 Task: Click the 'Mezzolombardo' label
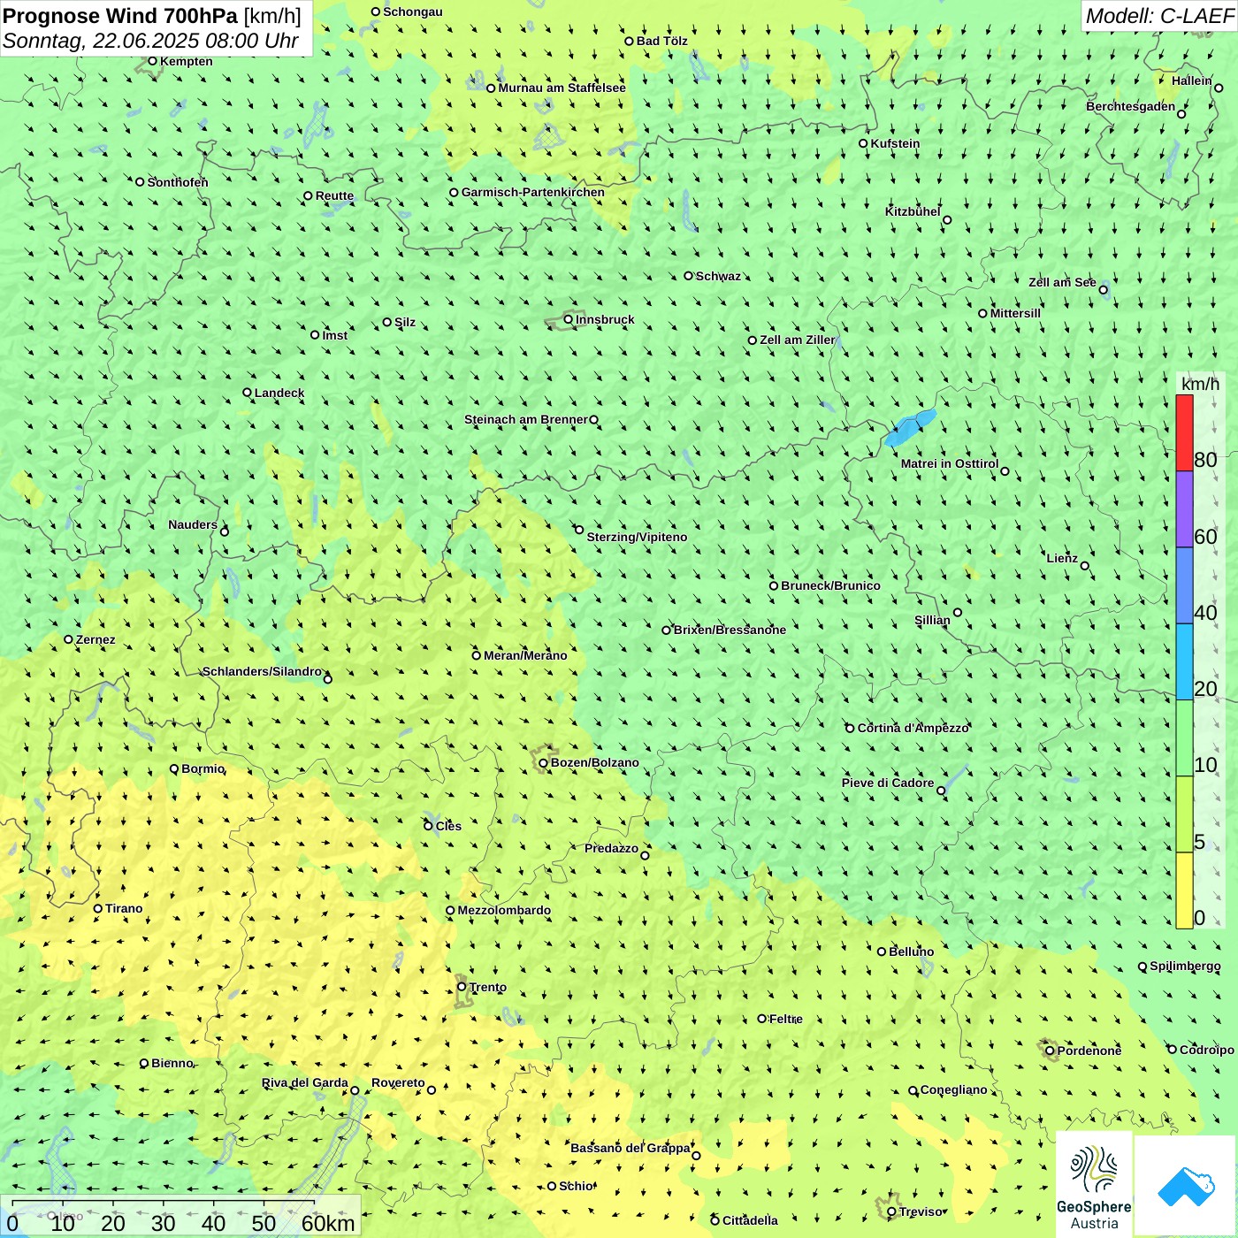pyautogui.click(x=504, y=910)
